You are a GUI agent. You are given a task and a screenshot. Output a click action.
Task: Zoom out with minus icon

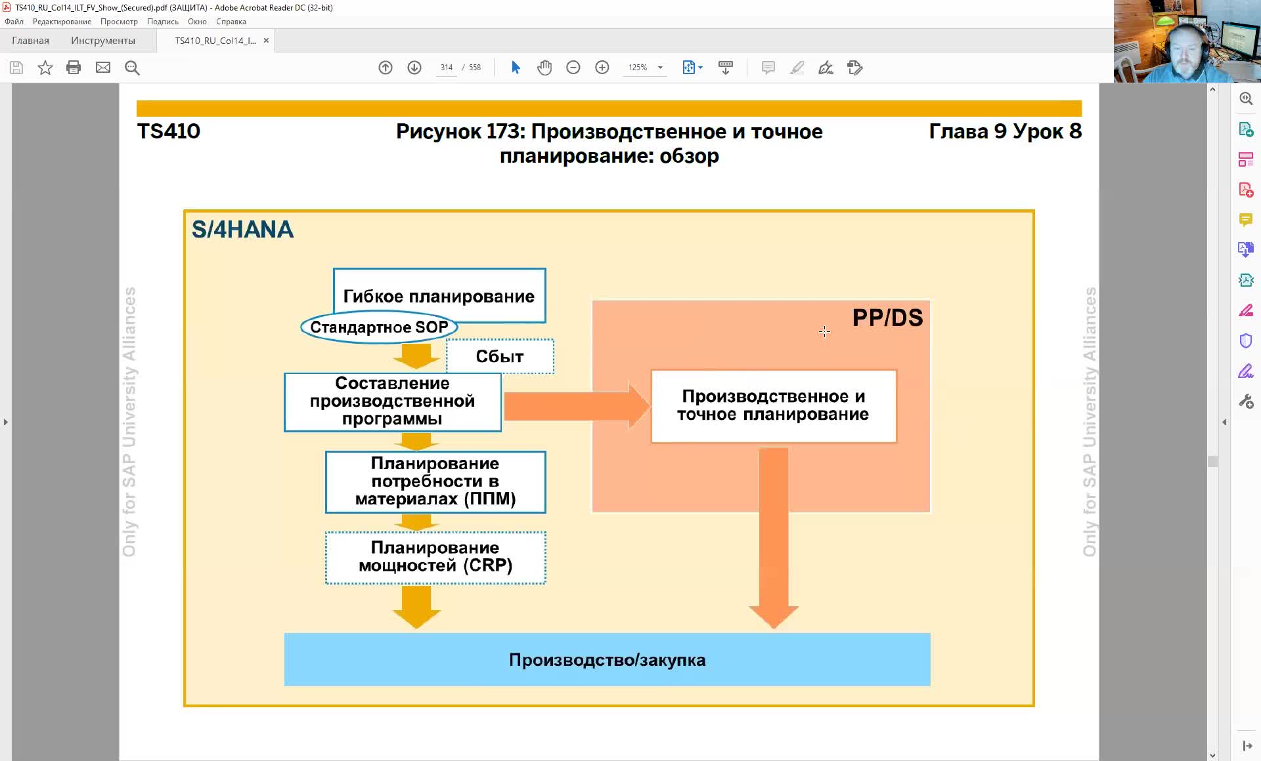[x=573, y=68]
